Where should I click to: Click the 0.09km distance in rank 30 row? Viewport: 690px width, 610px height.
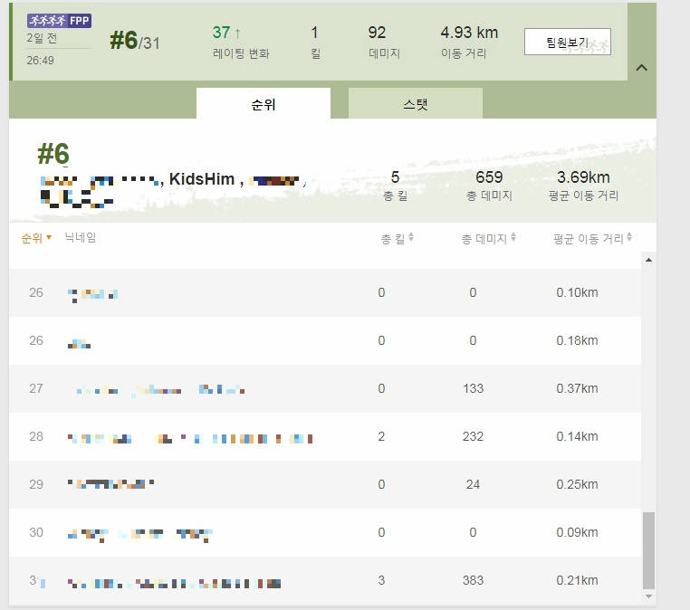[x=577, y=532]
